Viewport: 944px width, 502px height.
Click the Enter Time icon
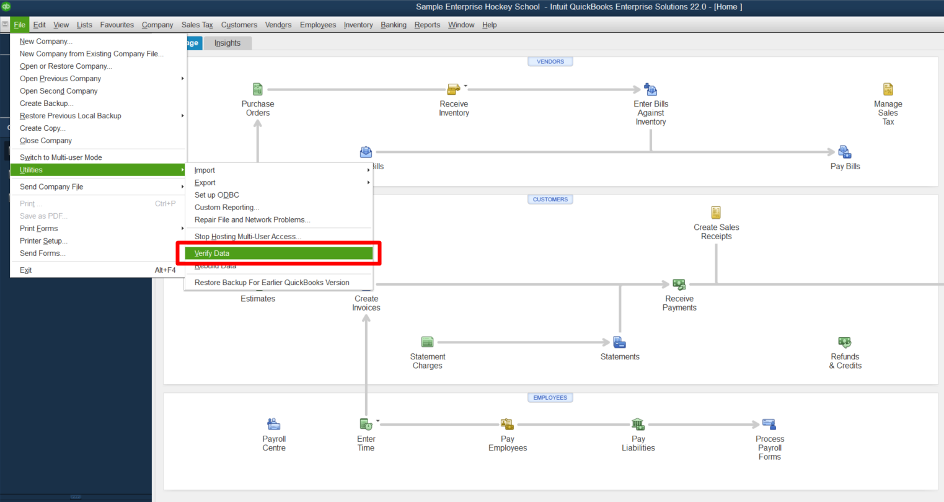[366, 425]
